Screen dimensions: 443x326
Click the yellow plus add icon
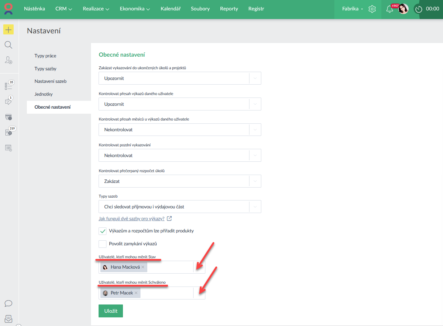9,30
